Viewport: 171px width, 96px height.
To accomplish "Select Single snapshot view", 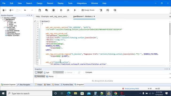I will point(39,73).
